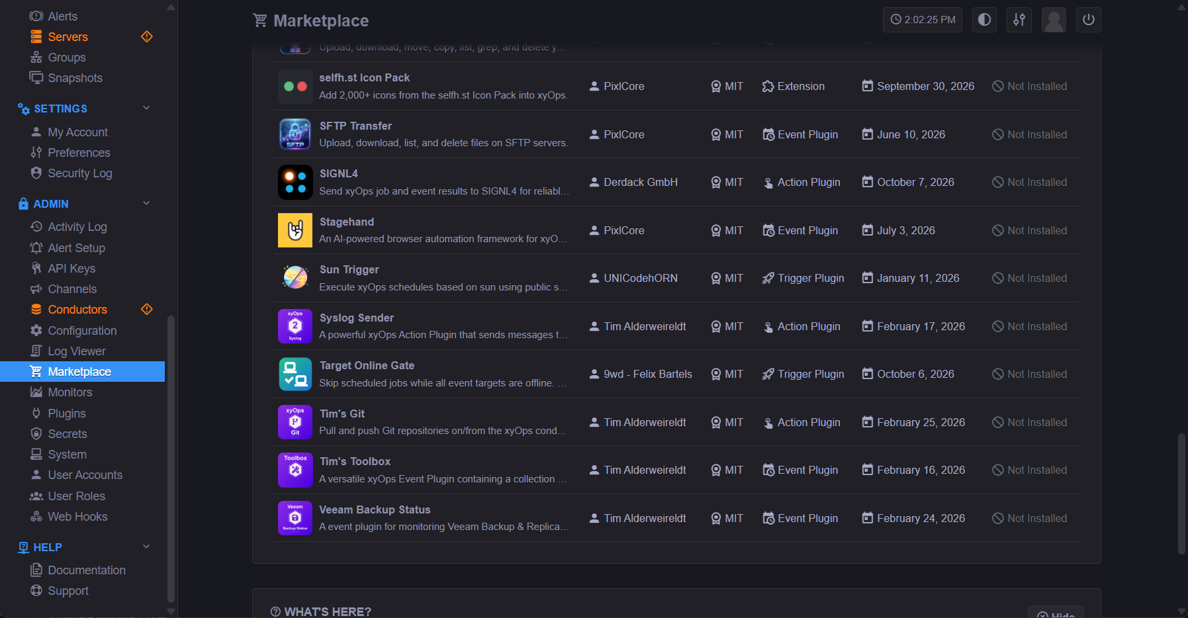
Task: Collapse the SETTINGS section chevron
Action: pyautogui.click(x=146, y=108)
